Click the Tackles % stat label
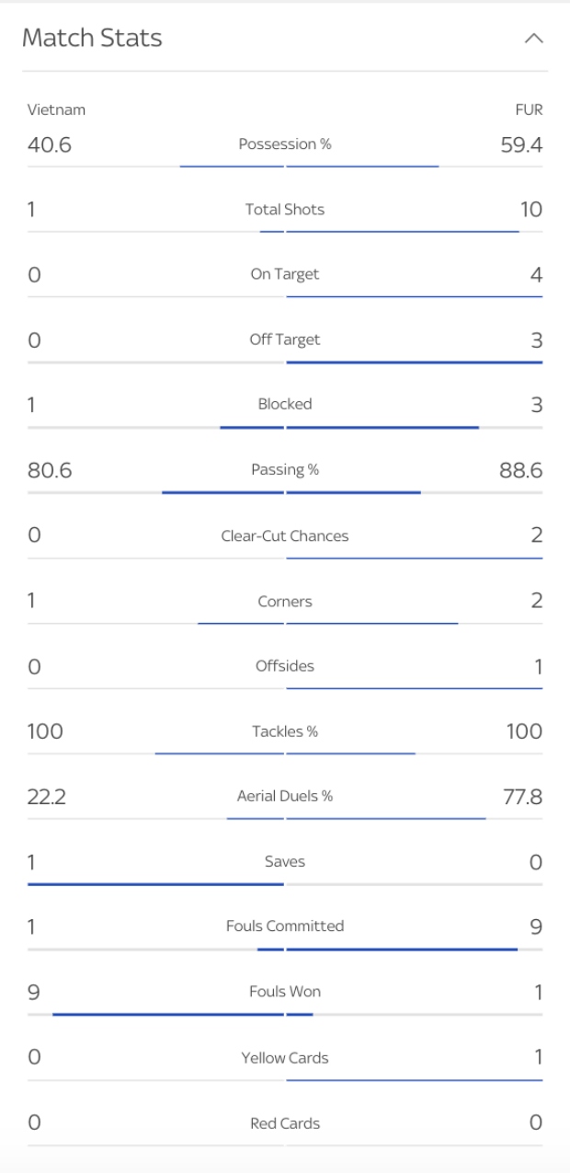The image size is (570, 1173). 285,732
